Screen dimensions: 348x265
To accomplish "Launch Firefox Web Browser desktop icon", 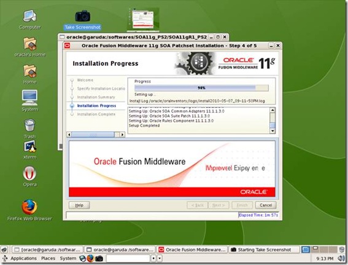I will tap(29, 210).
